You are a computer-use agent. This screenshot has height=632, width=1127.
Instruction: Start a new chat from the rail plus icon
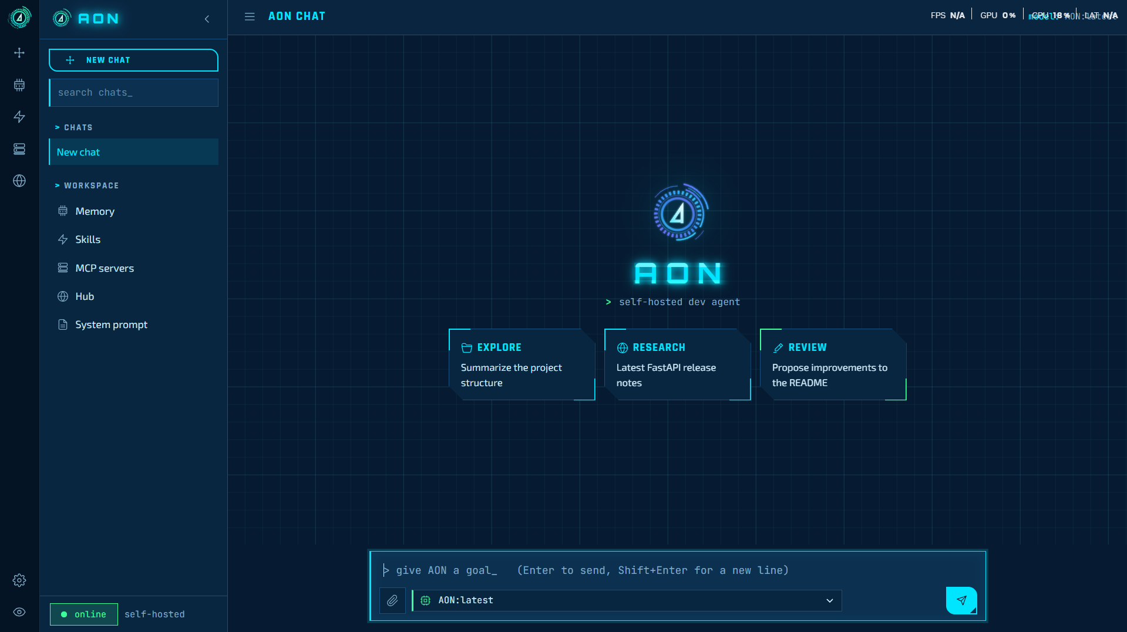click(19, 53)
